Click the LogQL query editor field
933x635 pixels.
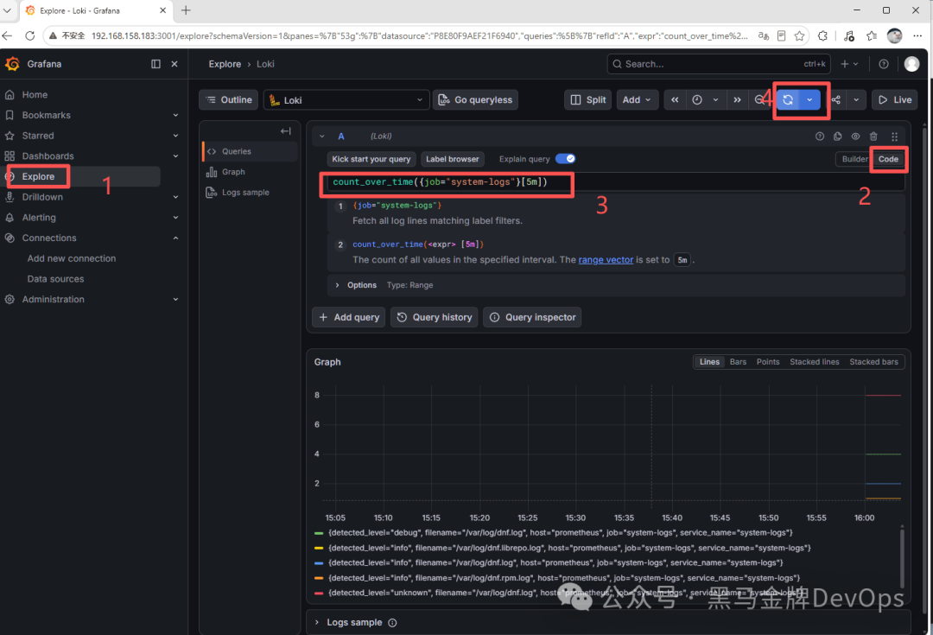tap(616, 182)
